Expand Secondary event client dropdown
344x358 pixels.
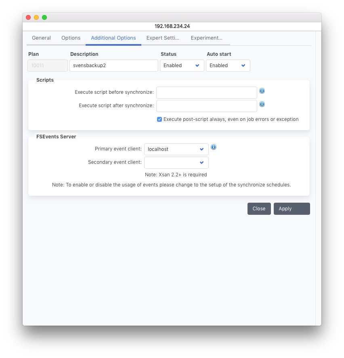(x=176, y=163)
